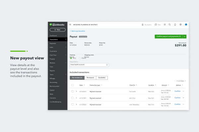Follow the Back to app transactions link
The width and height of the screenshot is (199, 132).
[x=78, y=31]
